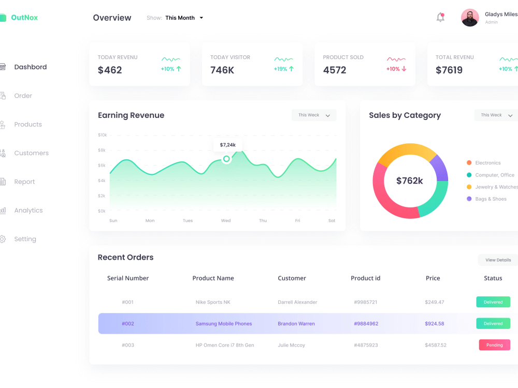Select Dashboard from the navigation menu
The width and height of the screenshot is (518, 388).
tap(30, 66)
